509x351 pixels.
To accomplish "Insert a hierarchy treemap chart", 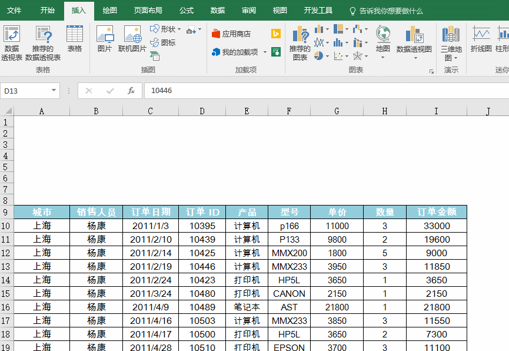I will click(338, 29).
